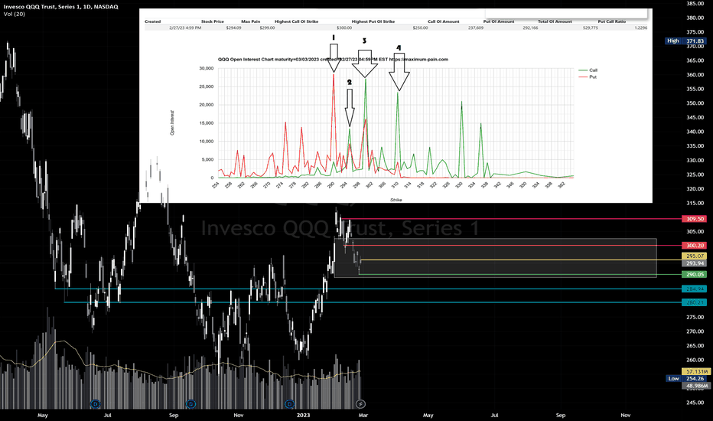Screen dimensions: 713x421
Task: Open the maximum-pain.com link in chart title
Action: [418, 59]
